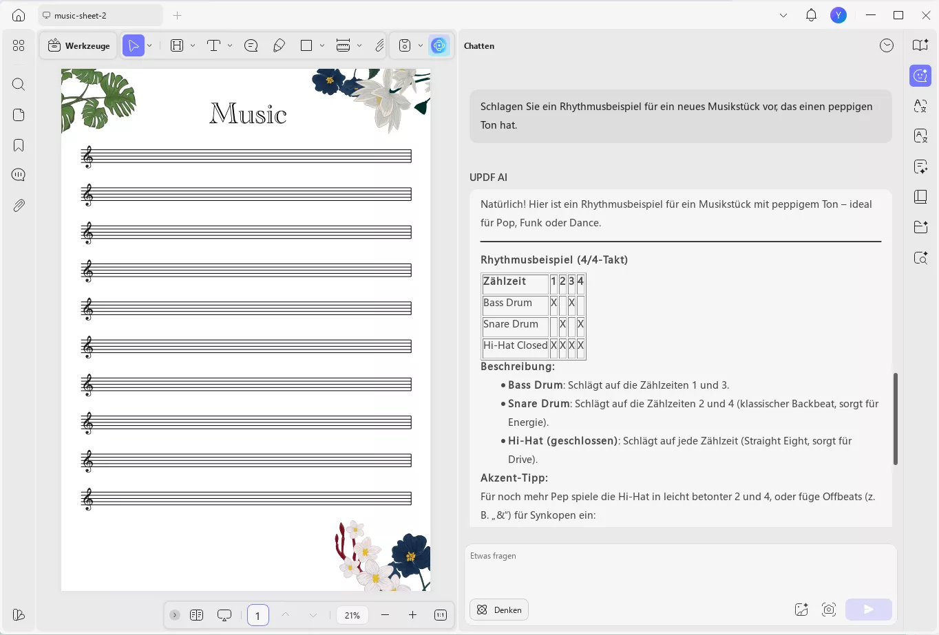Viewport: 939px width, 635px height.
Task: Open the thumbnails grid panel in left sidebar
Action: 19,45
